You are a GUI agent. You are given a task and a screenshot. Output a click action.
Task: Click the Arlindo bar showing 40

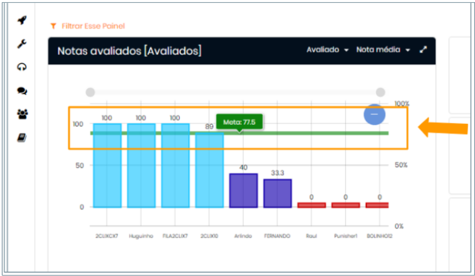(243, 190)
